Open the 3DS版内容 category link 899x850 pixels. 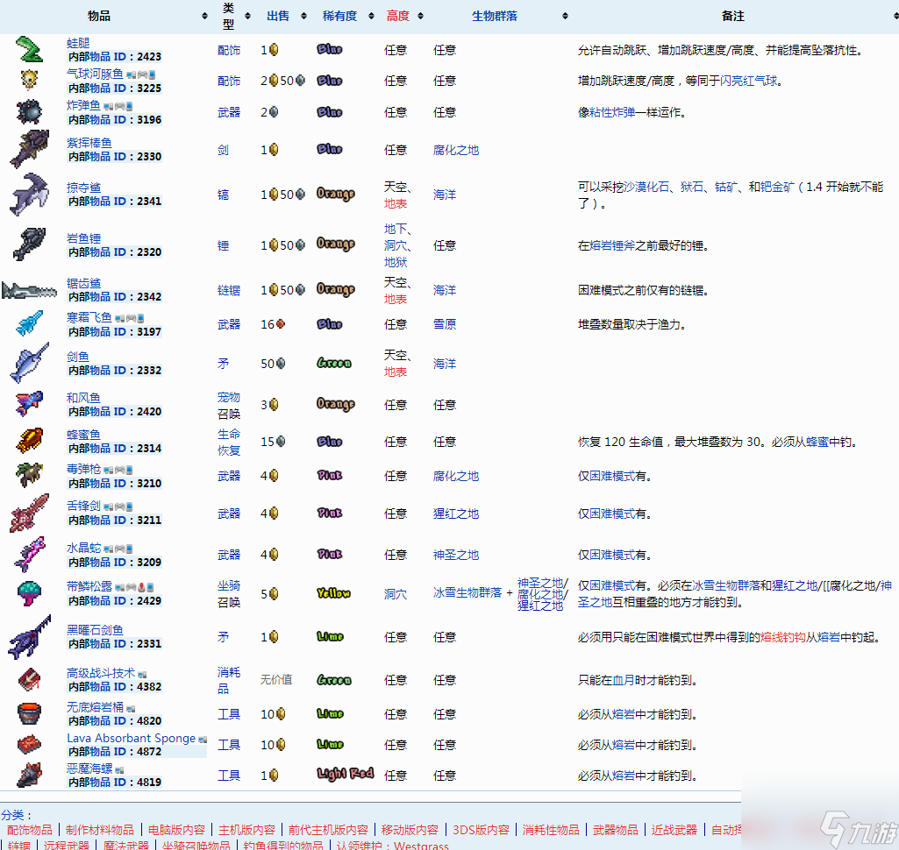click(x=481, y=830)
